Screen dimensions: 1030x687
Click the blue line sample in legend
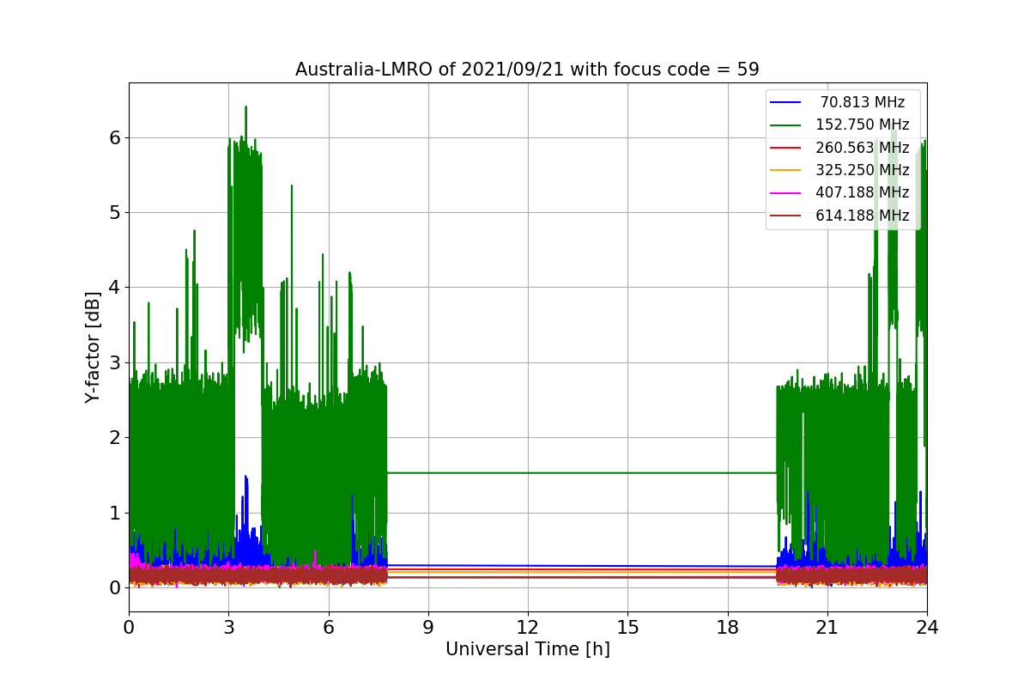click(786, 103)
